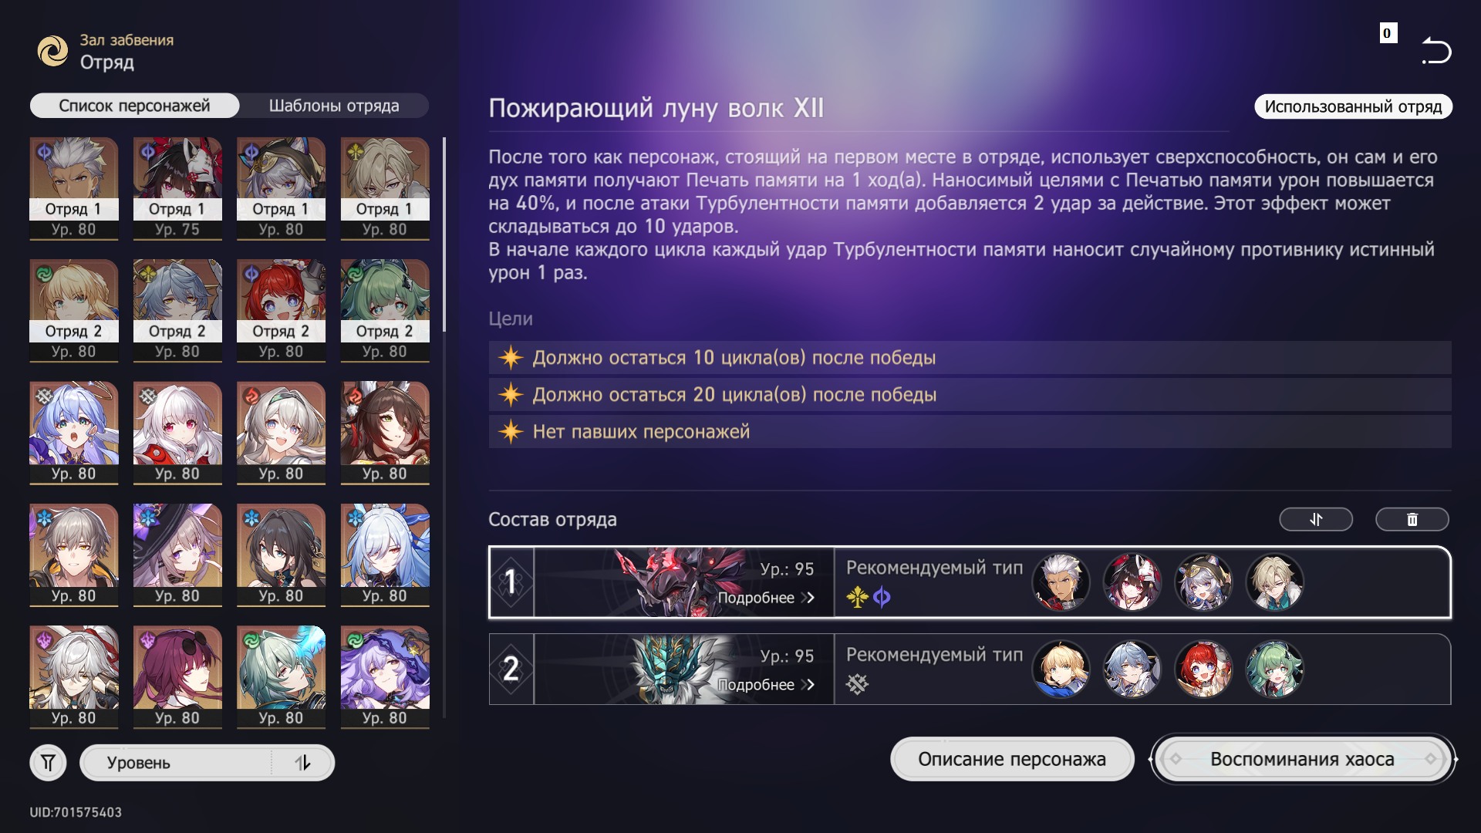This screenshot has width=1481, height=833.
Task: Click the Зал забвения spiral emblem
Action: [x=53, y=51]
